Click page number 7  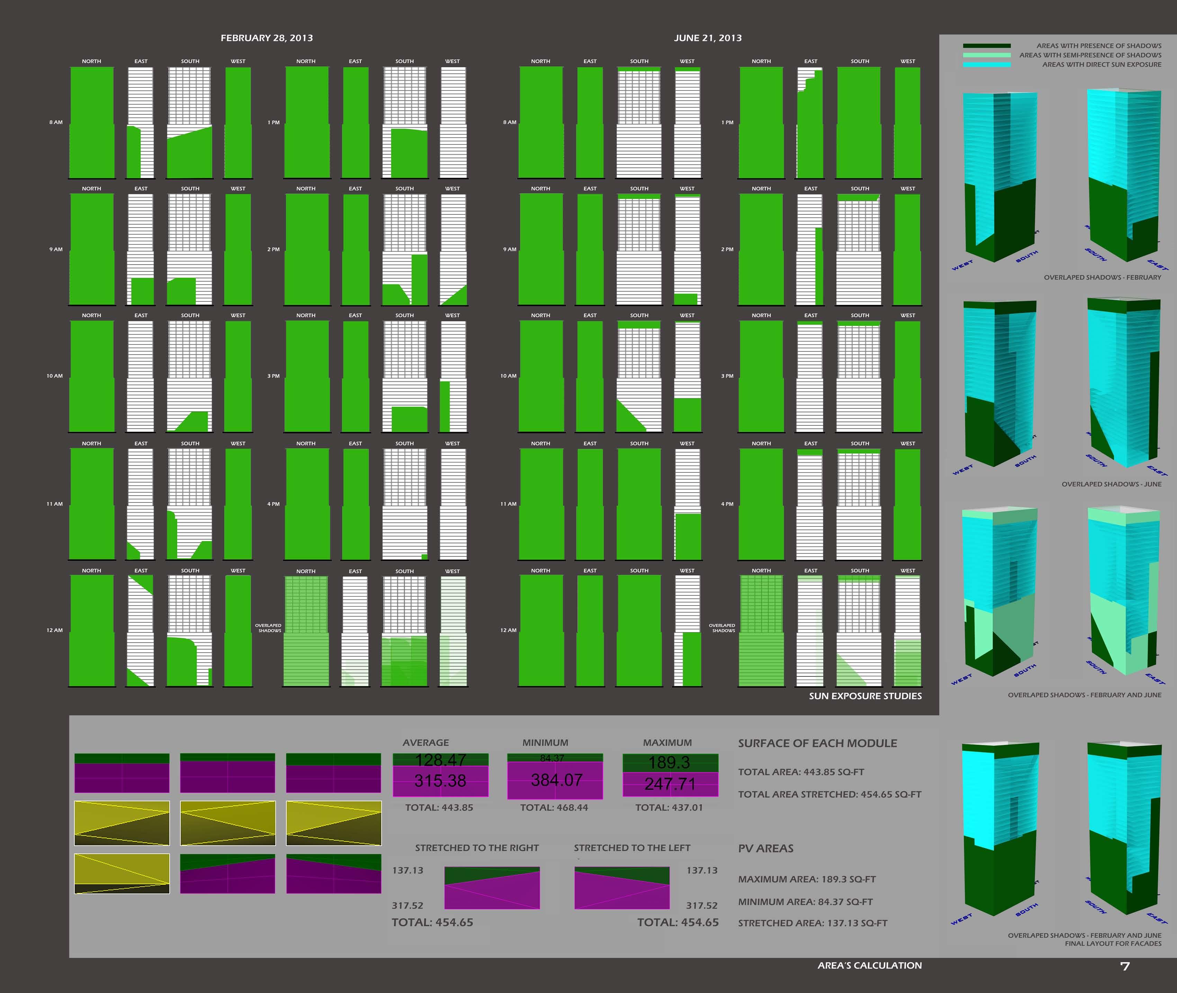click(1124, 967)
